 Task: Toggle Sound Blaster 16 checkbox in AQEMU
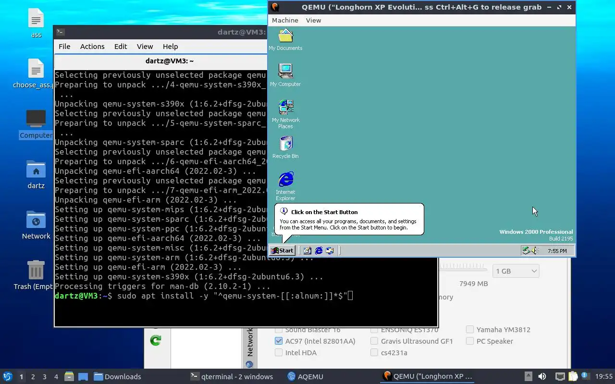point(279,330)
